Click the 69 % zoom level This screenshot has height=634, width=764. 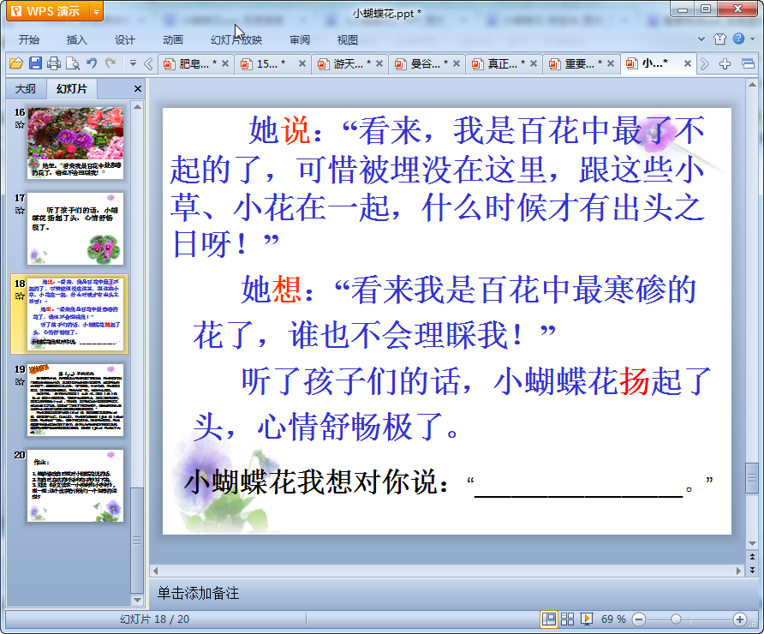coord(613,619)
